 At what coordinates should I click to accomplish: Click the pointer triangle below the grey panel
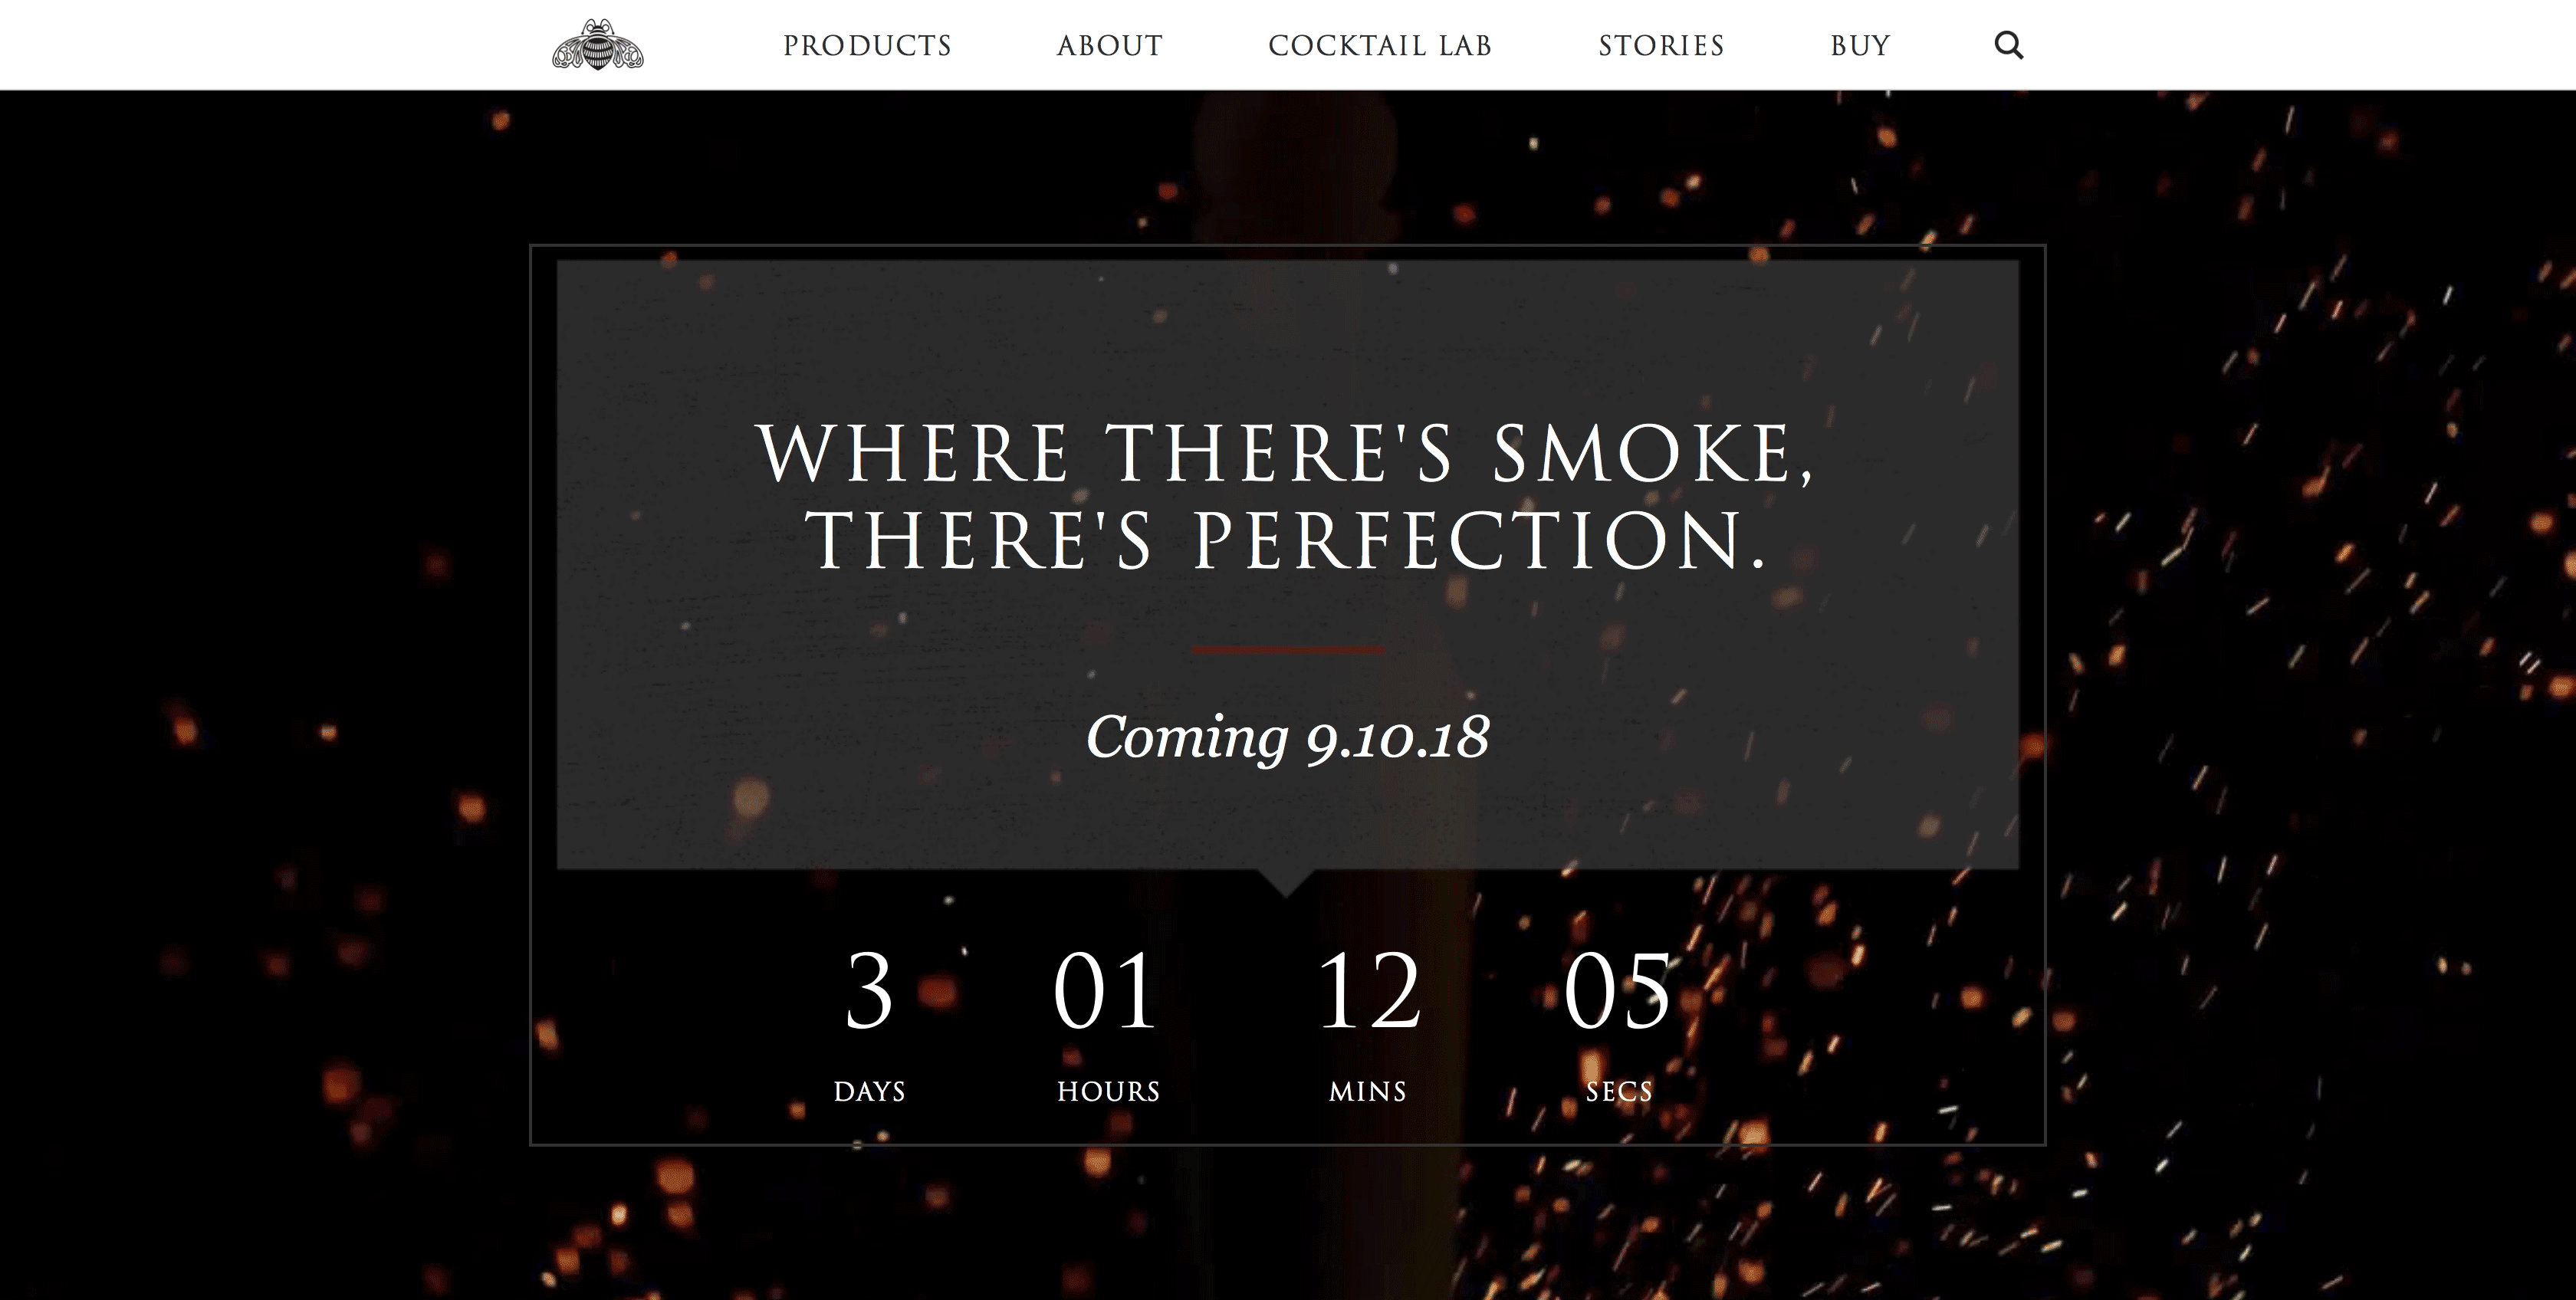point(1287,882)
